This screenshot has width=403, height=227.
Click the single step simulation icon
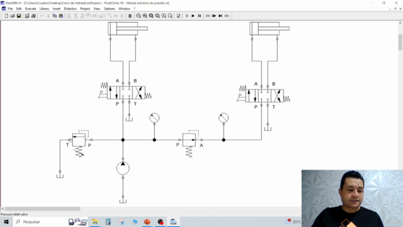tap(214, 16)
